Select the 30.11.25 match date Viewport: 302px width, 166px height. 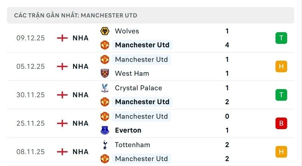click(x=31, y=95)
